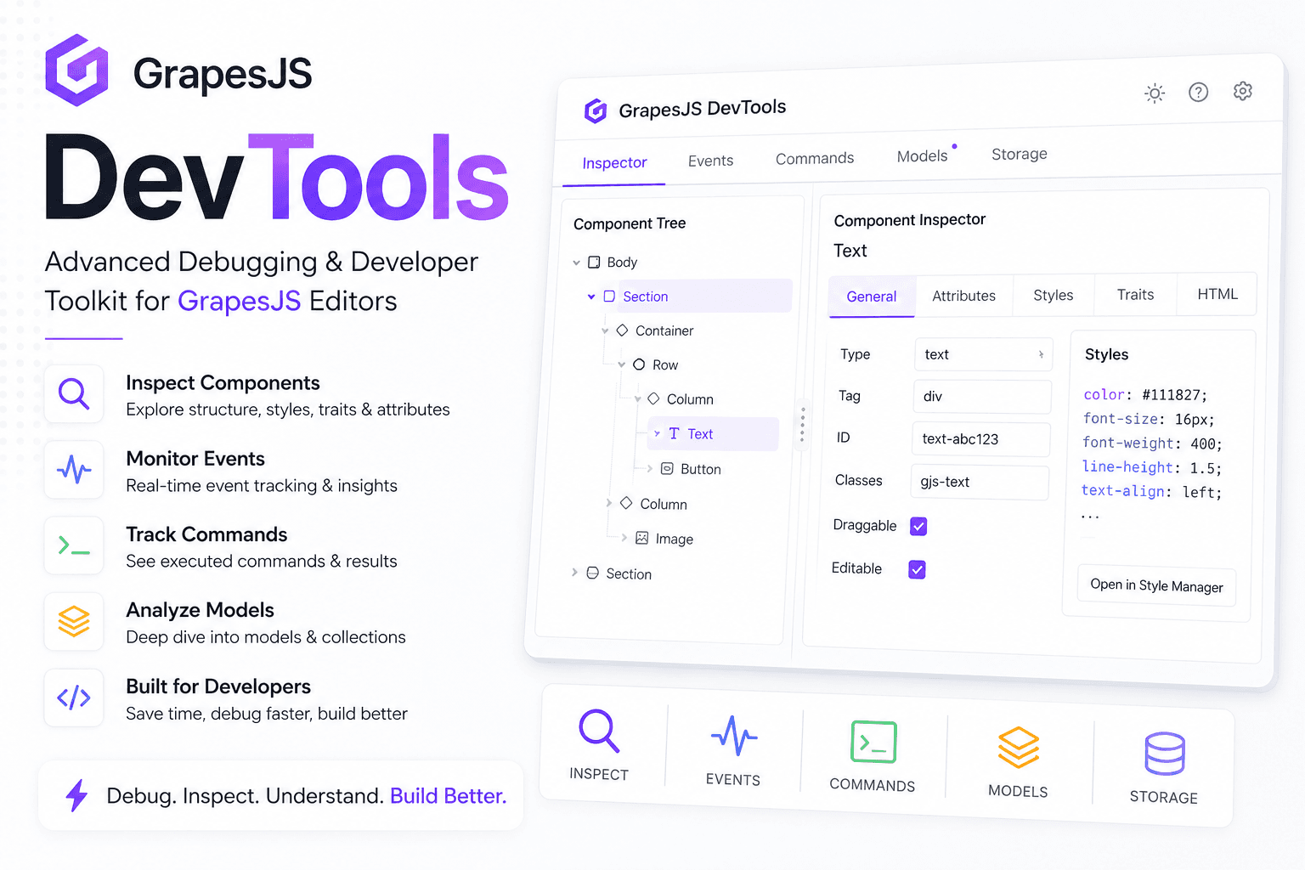This screenshot has width=1305, height=870.
Task: Click the Built for Developers code icon
Action: coord(74,698)
